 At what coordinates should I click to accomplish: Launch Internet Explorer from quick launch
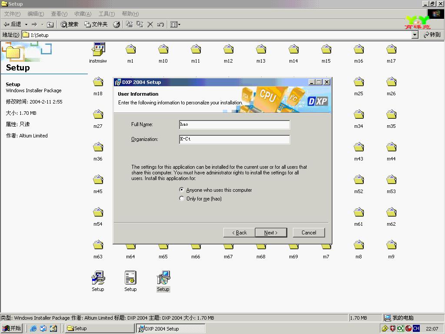pyautogui.click(x=33, y=328)
